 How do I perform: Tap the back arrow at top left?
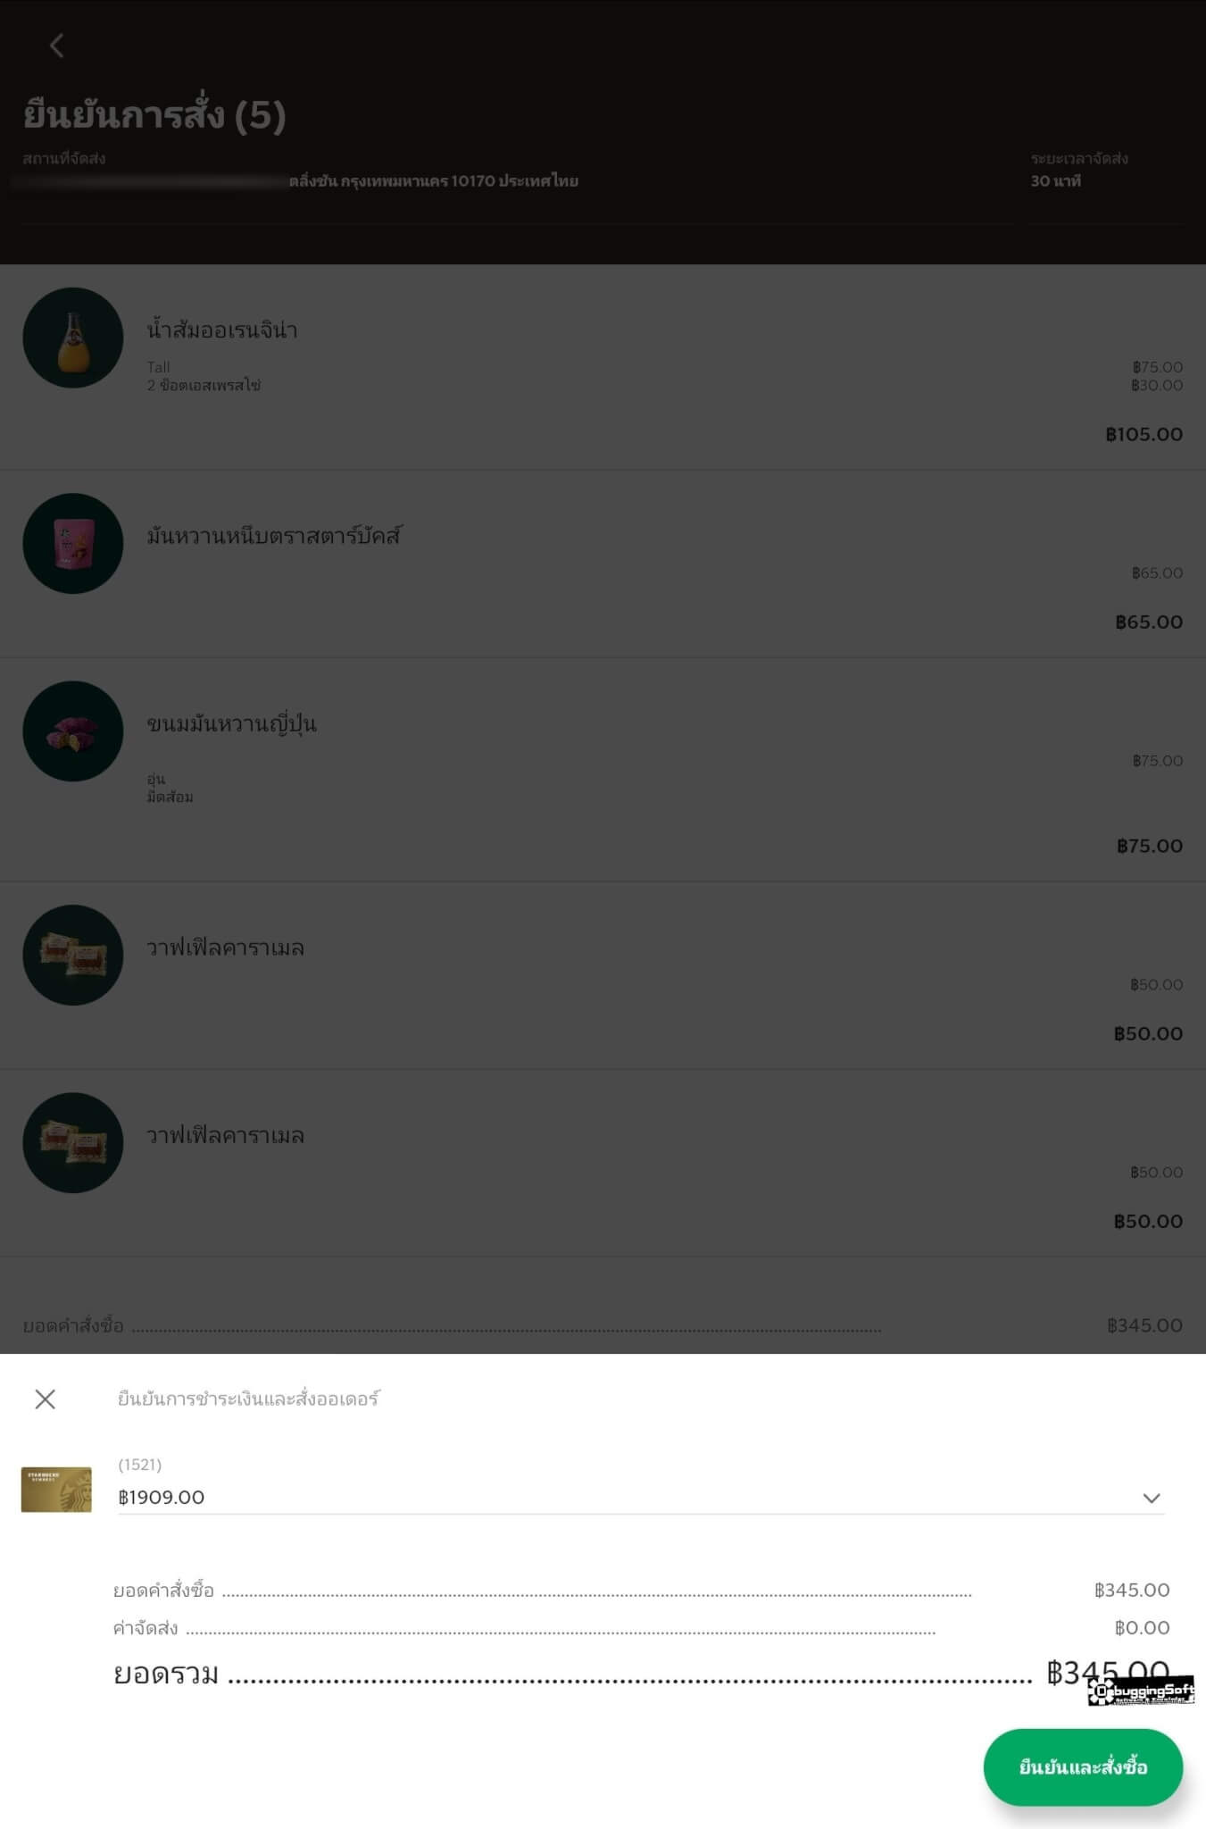pos(56,46)
